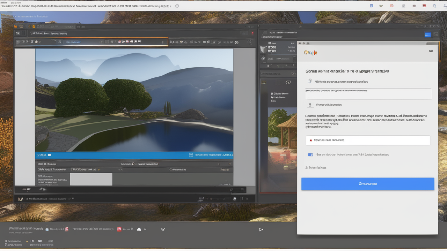This screenshot has height=251, width=447.
Task: Click the round clock icon in editor toolbar
Action: tap(236, 42)
